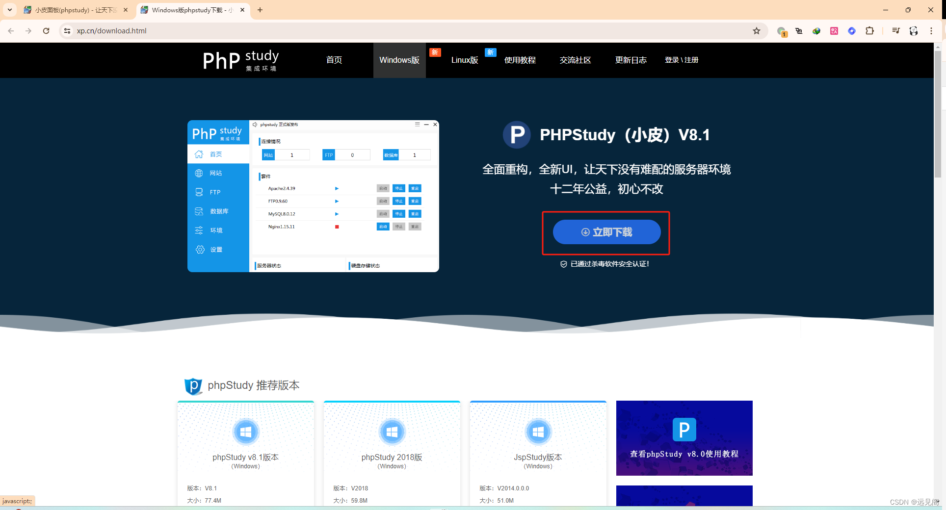Open 更新日志 navigation item
The height and width of the screenshot is (510, 946).
coord(631,60)
